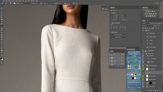Screen dimensions: 163x92
Task: Select the Brush tool in the toolbox
Action: click(2, 26)
